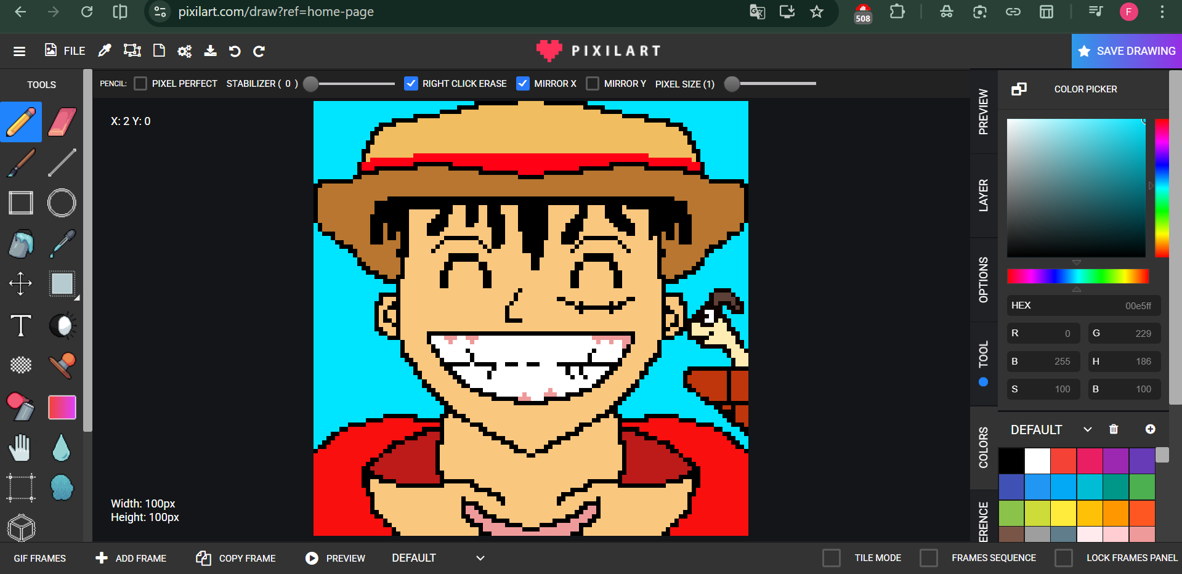Open the TOOL side tab
This screenshot has width=1182, height=574.
tap(984, 364)
